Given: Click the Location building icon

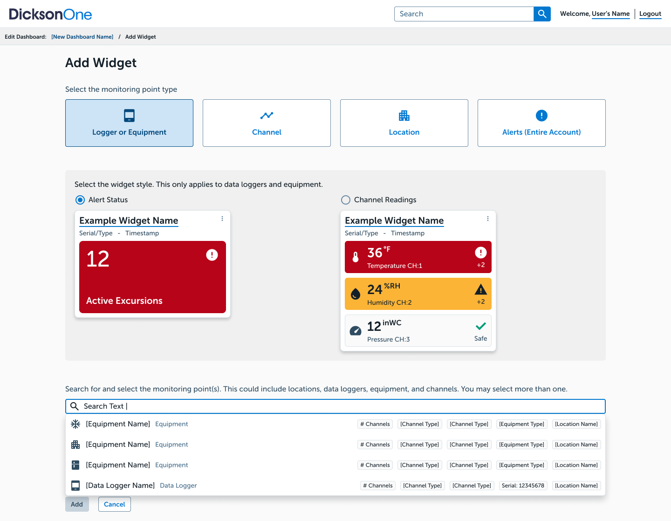Looking at the screenshot, I should (x=404, y=115).
